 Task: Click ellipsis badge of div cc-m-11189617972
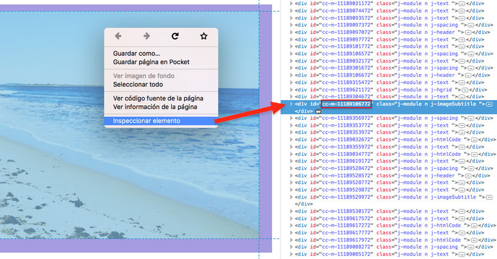[x=474, y=240]
